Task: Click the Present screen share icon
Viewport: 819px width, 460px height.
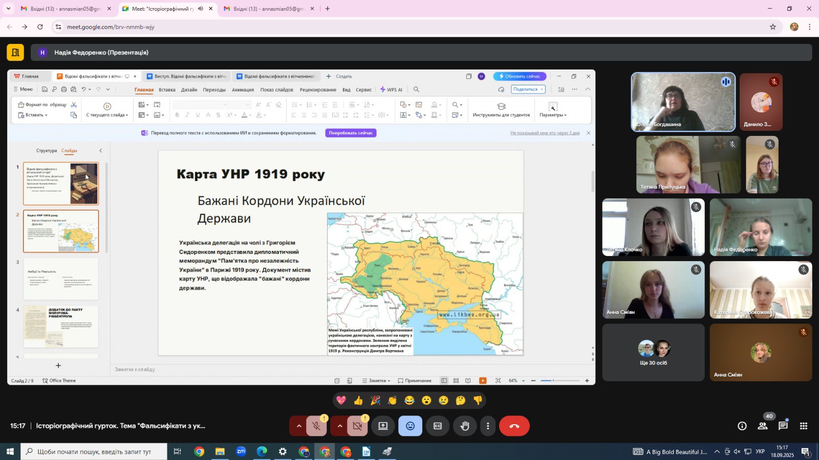Action: pyautogui.click(x=383, y=426)
